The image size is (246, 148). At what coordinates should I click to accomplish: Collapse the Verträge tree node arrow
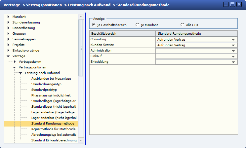coord(9,56)
